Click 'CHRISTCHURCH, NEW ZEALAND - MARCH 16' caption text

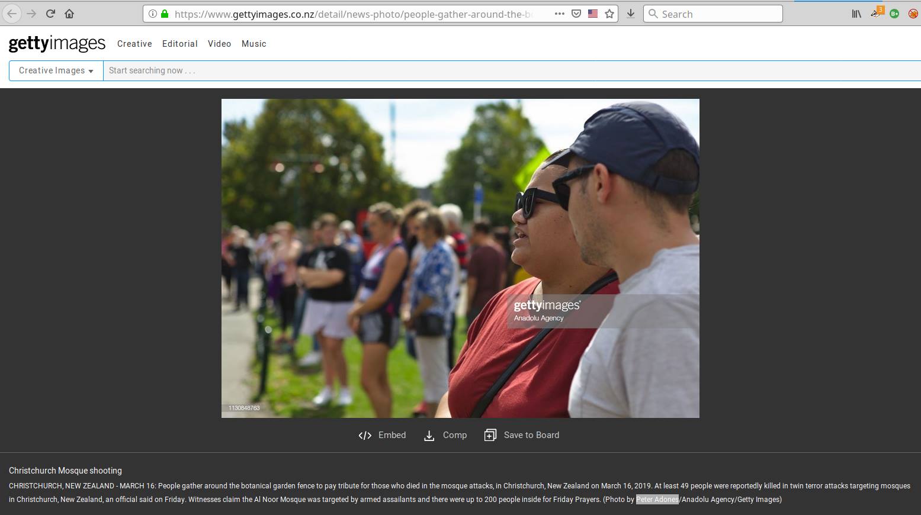(x=82, y=486)
